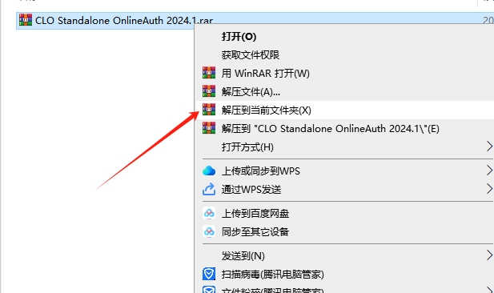Viewport: 494px width, 293px height.
Task: Open the 打开方式(H) submenu
Action: pyautogui.click(x=247, y=147)
